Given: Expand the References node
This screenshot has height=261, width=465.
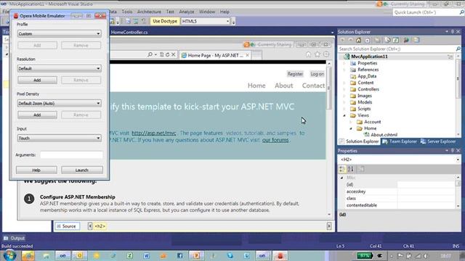Looking at the screenshot, I should 344,70.
